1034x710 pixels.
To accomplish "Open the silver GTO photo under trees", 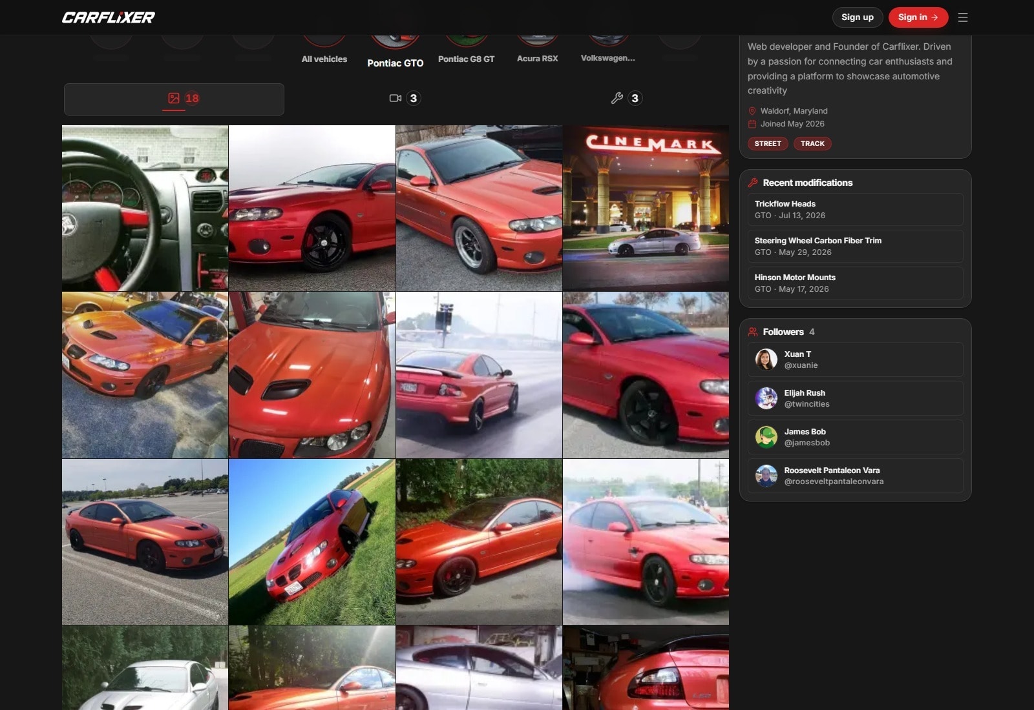I will [x=145, y=667].
